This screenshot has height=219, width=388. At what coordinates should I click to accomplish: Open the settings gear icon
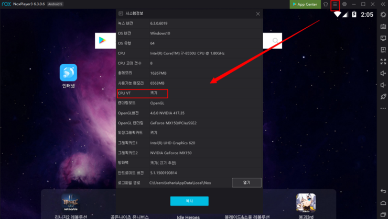pyautogui.click(x=344, y=4)
